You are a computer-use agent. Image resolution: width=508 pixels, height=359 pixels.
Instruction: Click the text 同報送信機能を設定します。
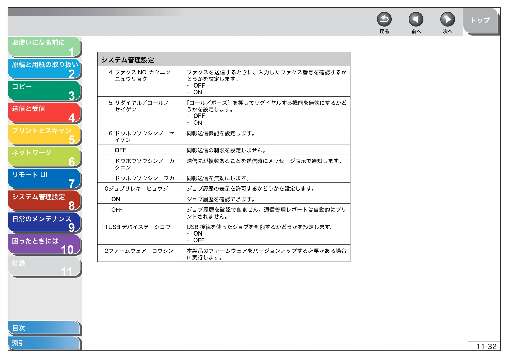click(221, 133)
